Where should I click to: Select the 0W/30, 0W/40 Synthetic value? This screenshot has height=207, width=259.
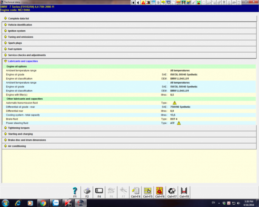[184, 75]
